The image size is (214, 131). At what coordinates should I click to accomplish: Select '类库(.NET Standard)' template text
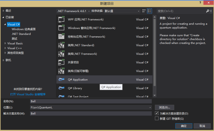click(x=81, y=45)
